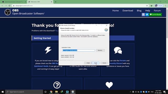The image size is (168, 94).
Task: Go to the Blog page
Action: tap(139, 10)
